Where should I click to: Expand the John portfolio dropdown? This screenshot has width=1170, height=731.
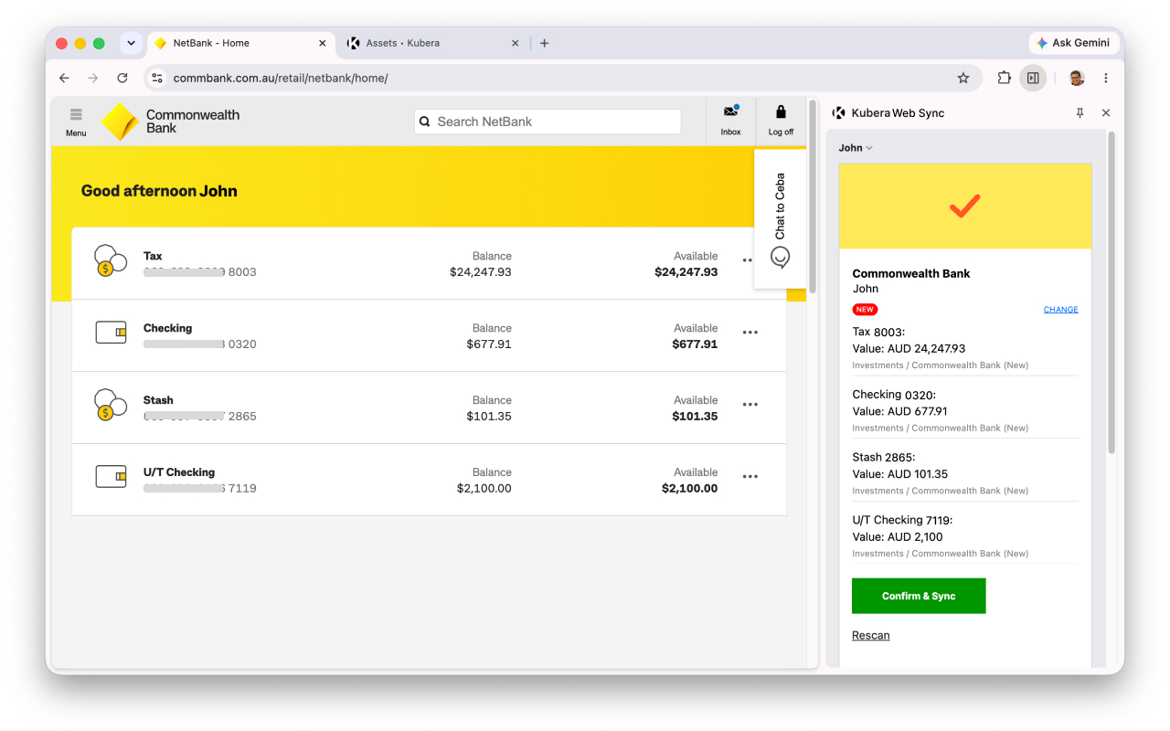point(856,148)
